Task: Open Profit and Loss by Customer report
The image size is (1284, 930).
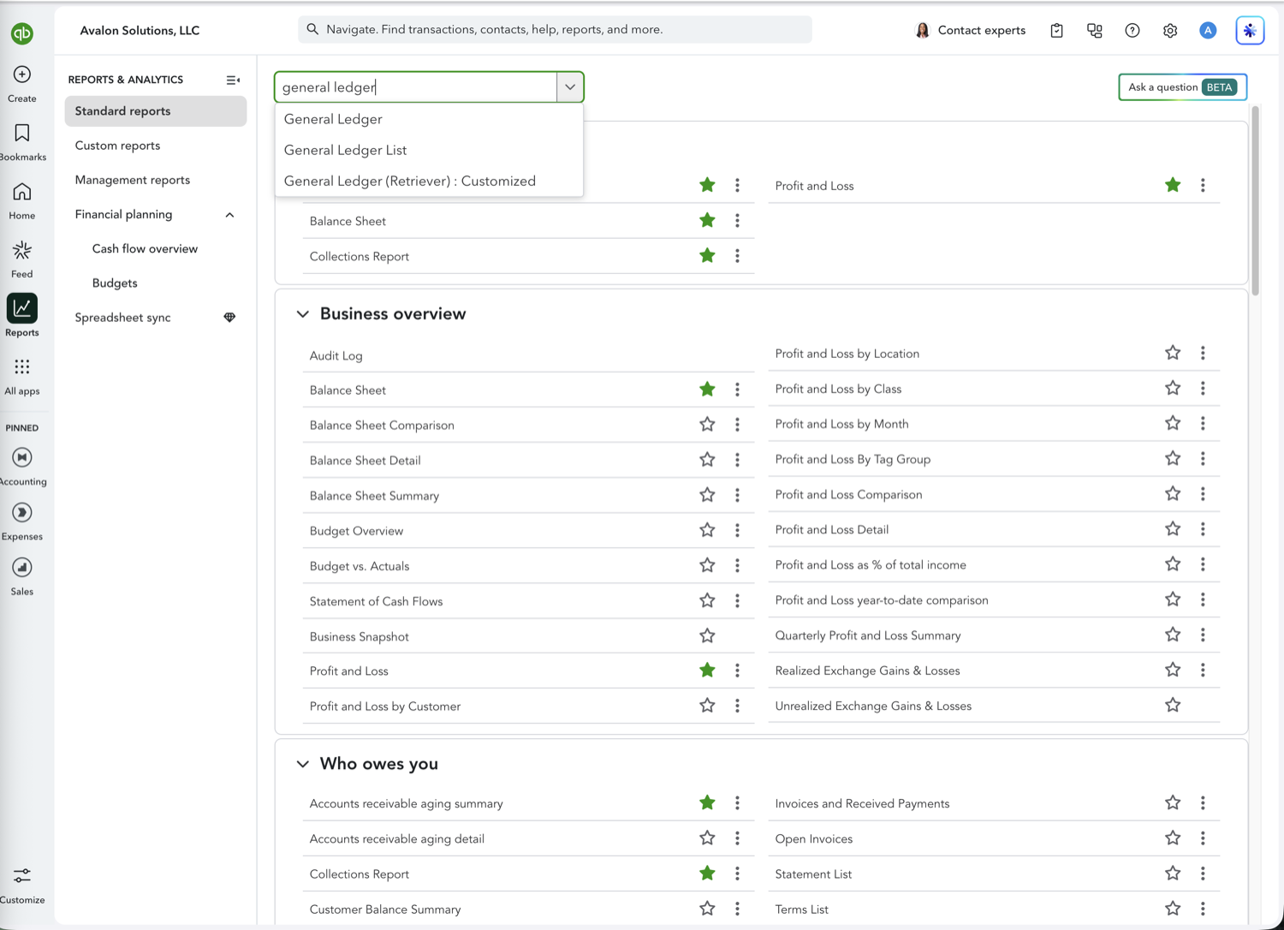Action: coord(384,706)
